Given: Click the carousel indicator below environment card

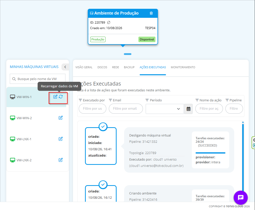Looking at the screenshot, I should [127, 54].
